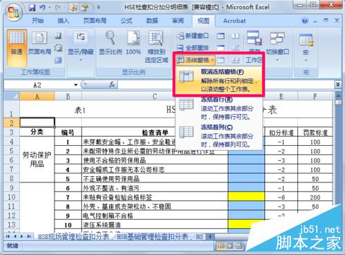Click status bar page layout view icon

pos(230,246)
